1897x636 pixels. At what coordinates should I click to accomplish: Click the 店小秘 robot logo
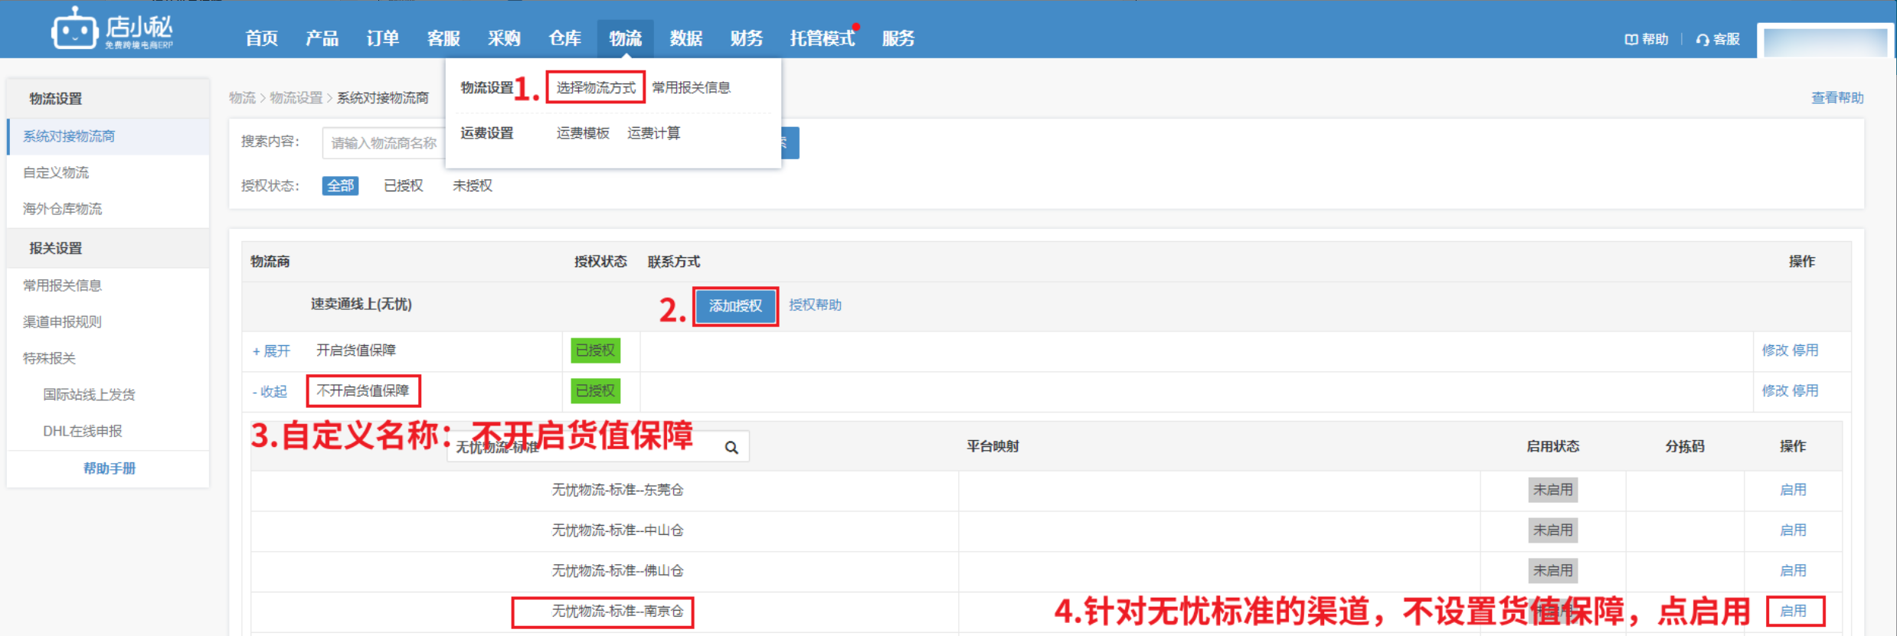(x=74, y=30)
